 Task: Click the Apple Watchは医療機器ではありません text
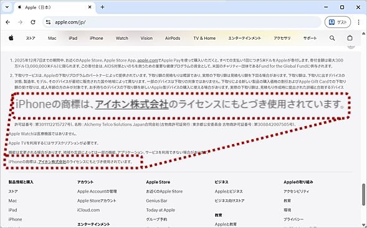[43, 134]
